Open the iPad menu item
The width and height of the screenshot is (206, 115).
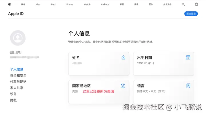tap(53, 5)
